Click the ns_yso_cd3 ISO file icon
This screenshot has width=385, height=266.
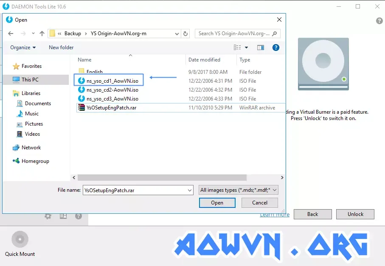pos(81,99)
